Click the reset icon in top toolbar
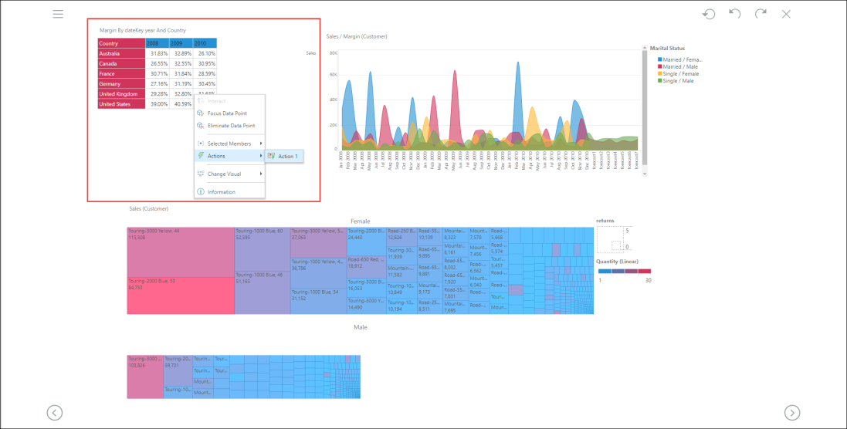The image size is (847, 429). click(708, 14)
